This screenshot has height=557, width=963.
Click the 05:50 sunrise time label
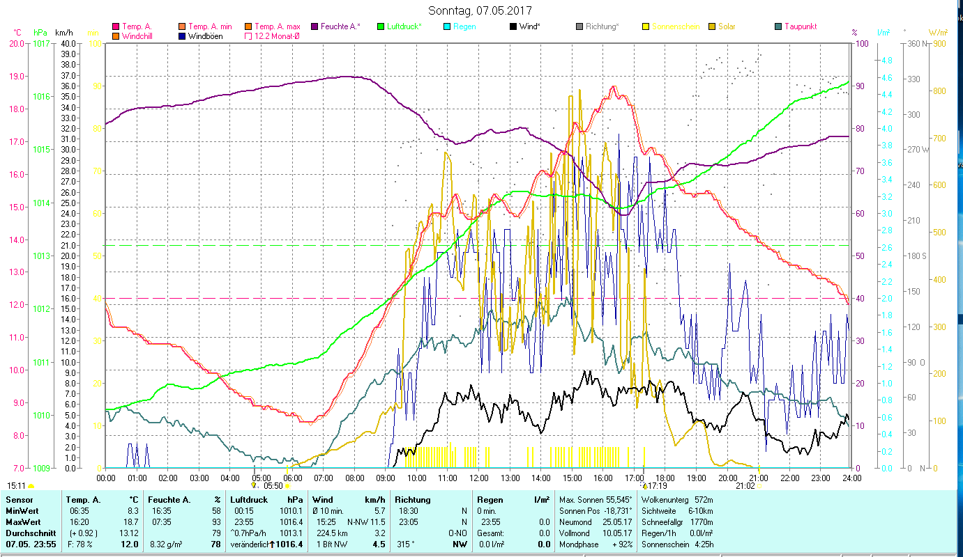click(x=273, y=486)
